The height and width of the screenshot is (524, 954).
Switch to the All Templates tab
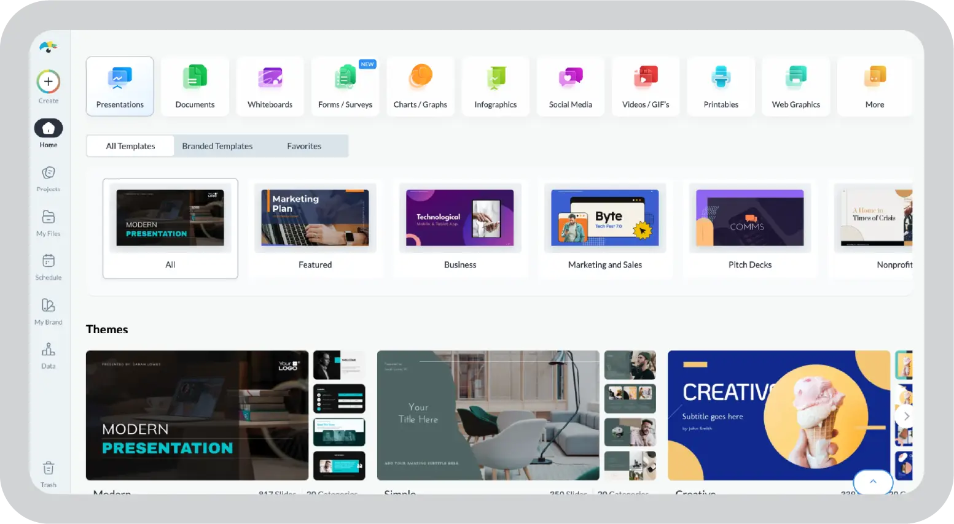click(x=131, y=146)
